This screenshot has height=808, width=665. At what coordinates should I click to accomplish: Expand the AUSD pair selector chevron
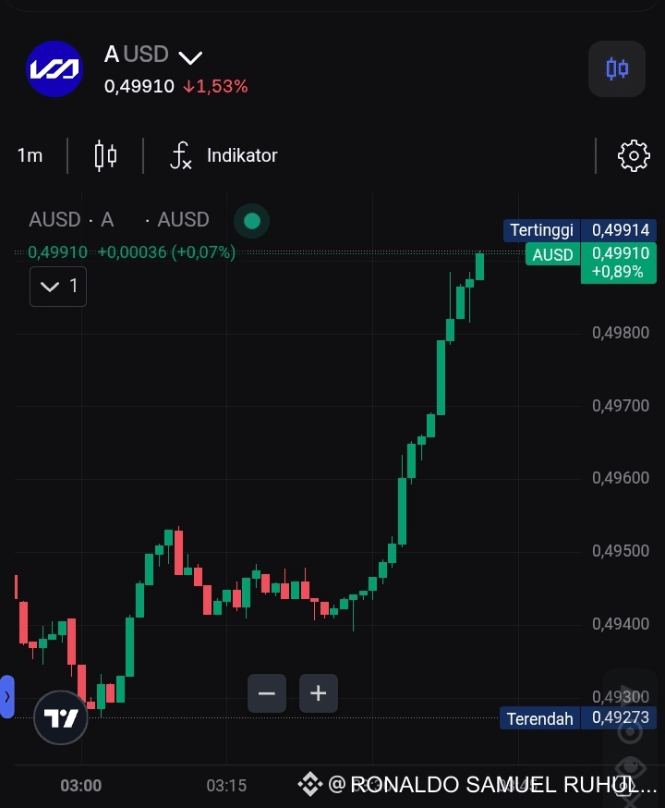(190, 57)
